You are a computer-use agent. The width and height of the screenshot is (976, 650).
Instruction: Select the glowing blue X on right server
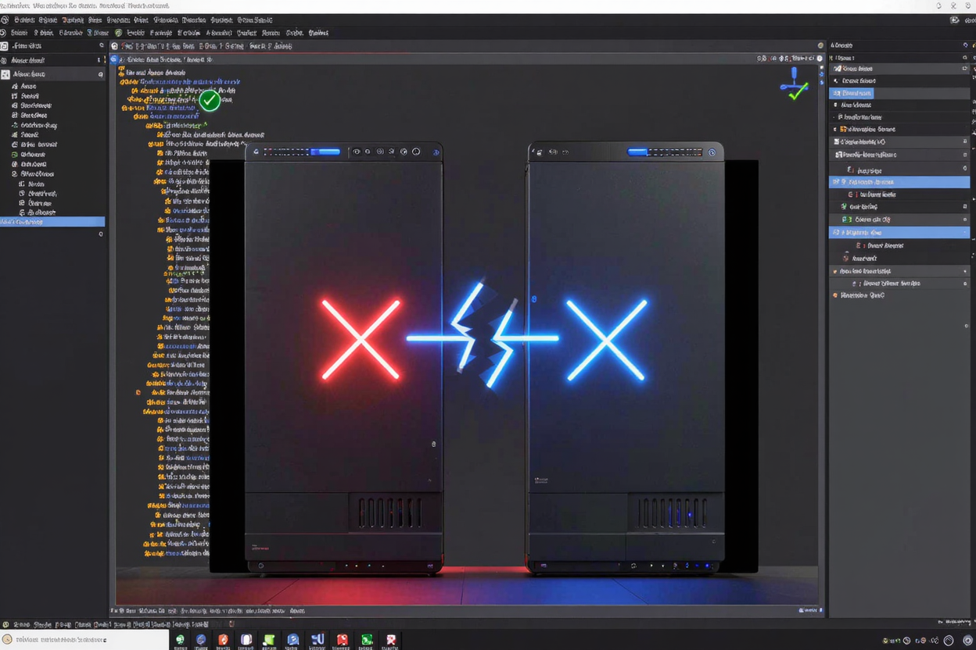tap(606, 340)
